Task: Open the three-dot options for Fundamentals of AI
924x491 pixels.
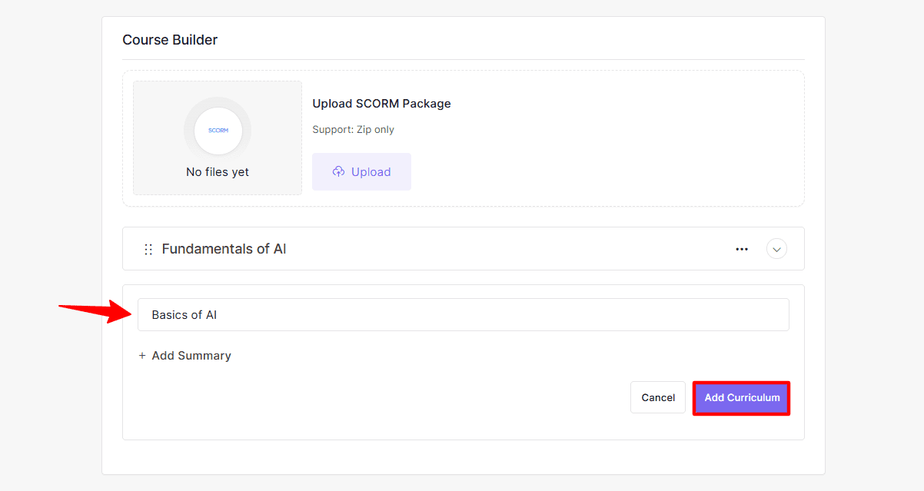Action: point(742,249)
